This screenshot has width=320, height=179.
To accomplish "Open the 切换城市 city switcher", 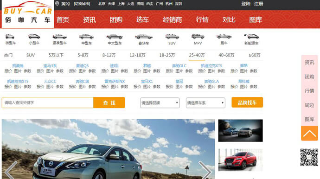I will pos(82,4).
